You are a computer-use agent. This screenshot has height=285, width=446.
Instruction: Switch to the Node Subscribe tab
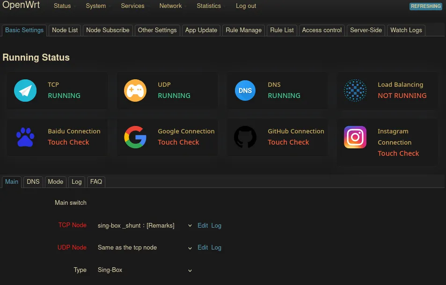tap(108, 30)
